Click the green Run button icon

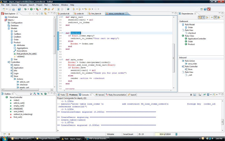[31, 9]
